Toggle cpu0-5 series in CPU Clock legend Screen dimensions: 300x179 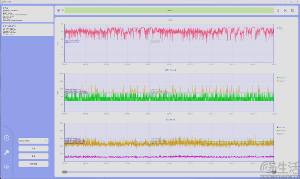pyautogui.click(x=281, y=78)
